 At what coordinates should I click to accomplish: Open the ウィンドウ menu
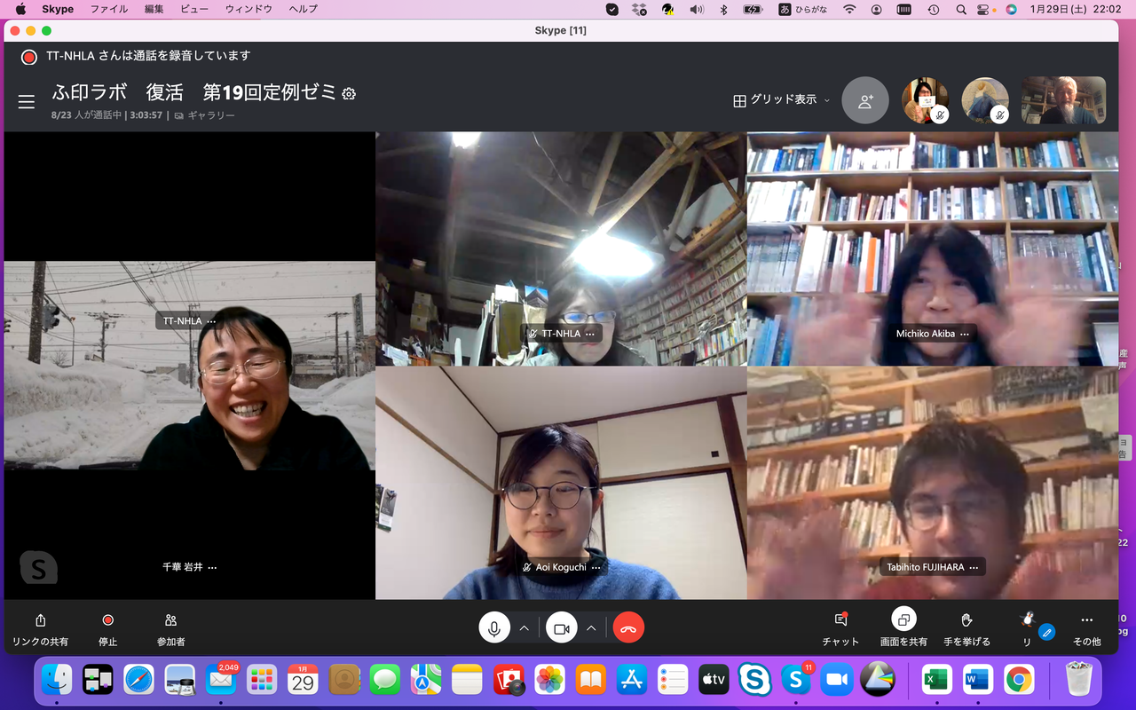[x=248, y=9]
